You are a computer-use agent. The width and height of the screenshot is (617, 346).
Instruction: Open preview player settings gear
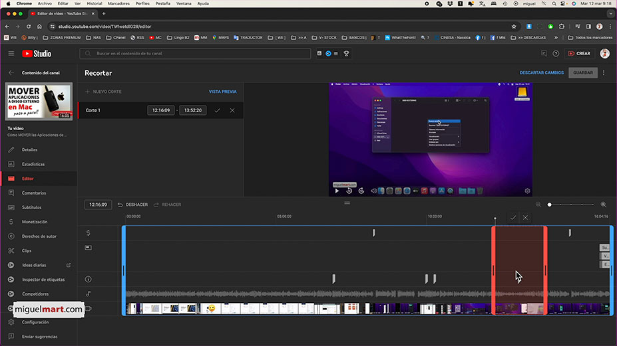click(x=527, y=191)
